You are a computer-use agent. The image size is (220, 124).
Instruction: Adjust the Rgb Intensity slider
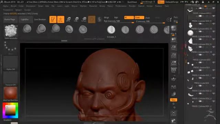(119, 21)
